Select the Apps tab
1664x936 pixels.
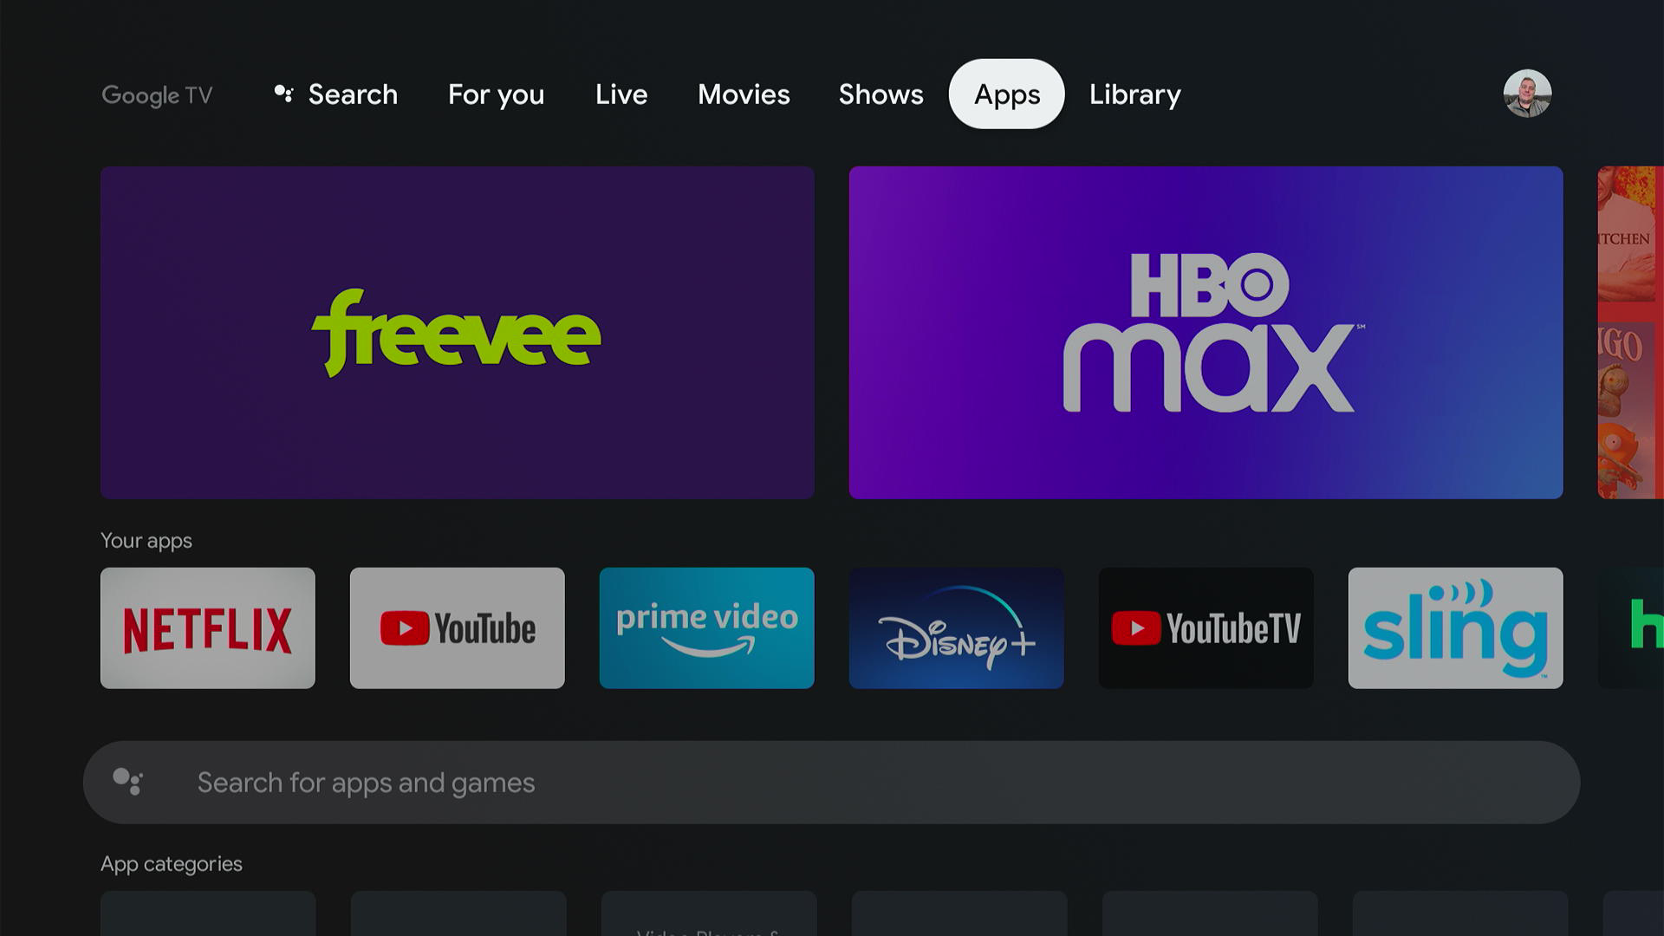[x=1004, y=94]
